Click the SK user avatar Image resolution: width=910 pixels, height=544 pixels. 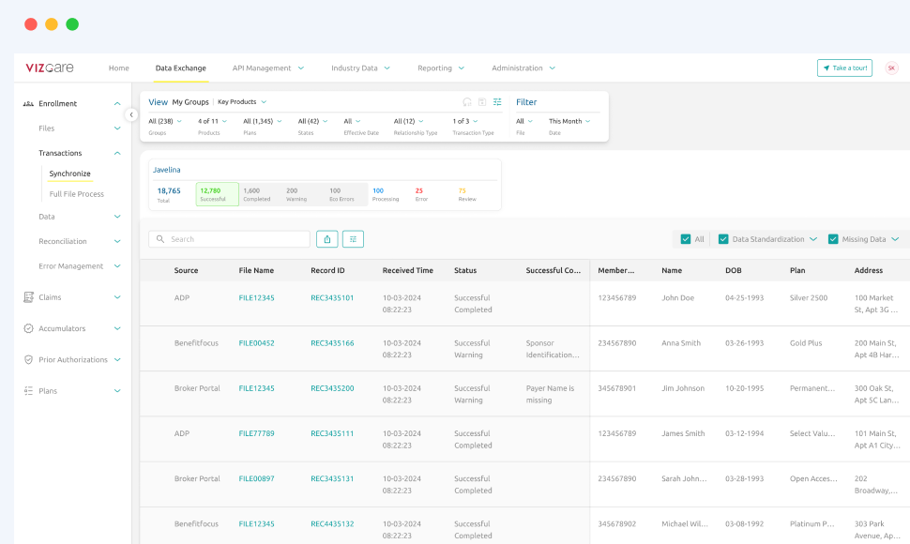point(890,68)
